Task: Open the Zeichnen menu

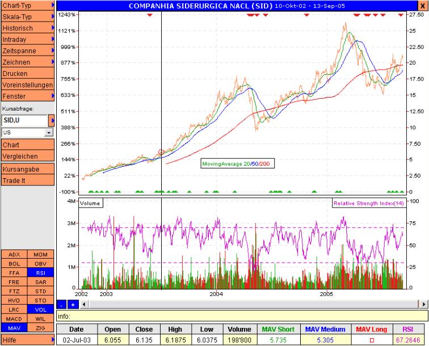Action: [x=28, y=62]
